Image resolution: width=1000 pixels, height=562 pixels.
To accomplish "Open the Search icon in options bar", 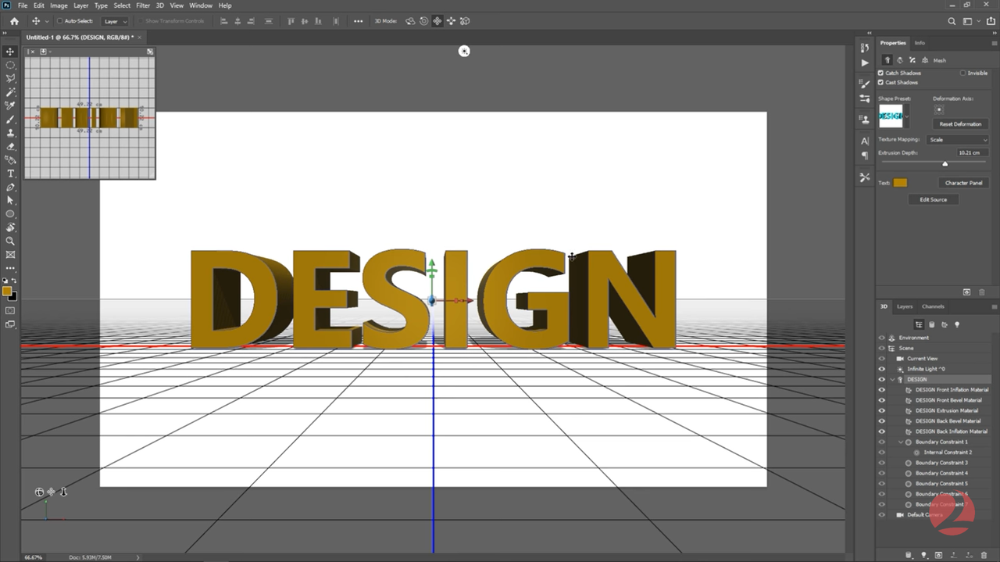I will tap(952, 21).
